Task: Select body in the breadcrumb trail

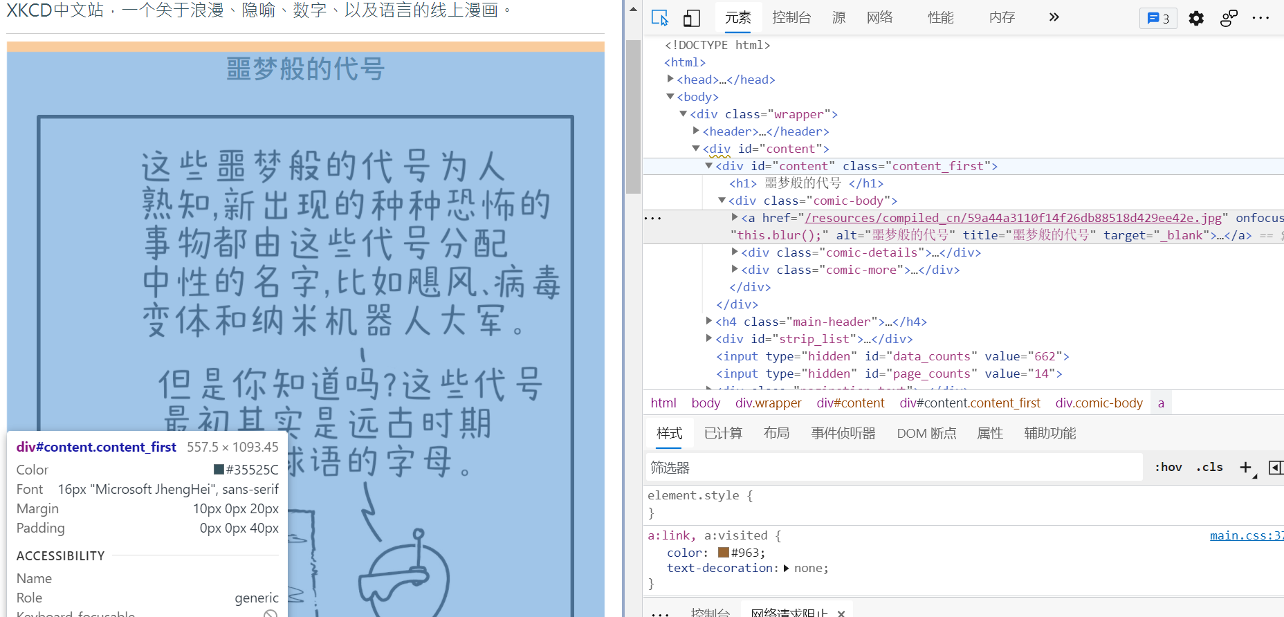Action: tap(706, 403)
